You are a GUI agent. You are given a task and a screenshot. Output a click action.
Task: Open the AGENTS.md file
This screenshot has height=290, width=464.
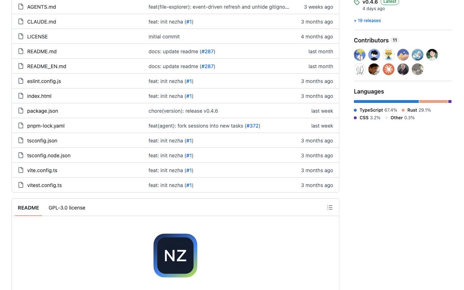pyautogui.click(x=42, y=7)
